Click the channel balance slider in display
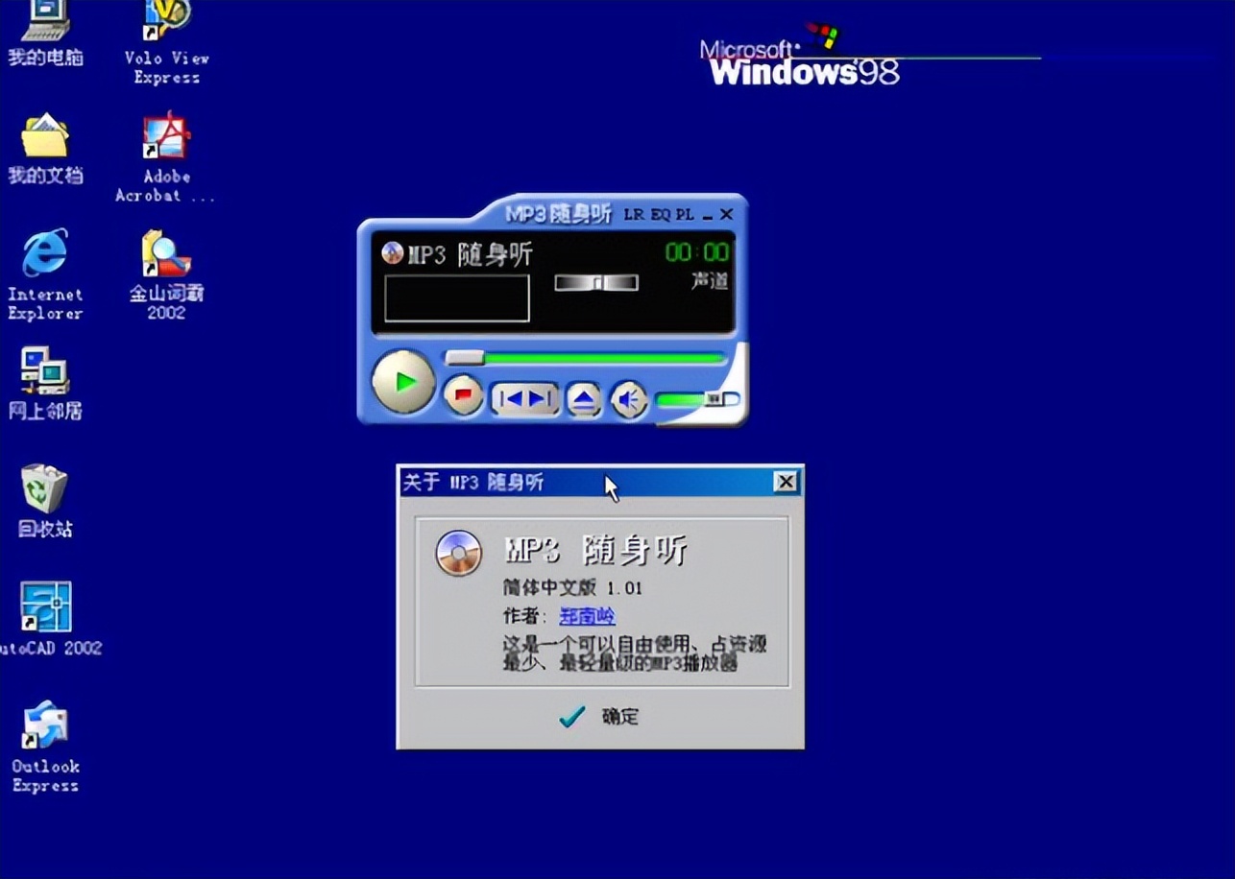This screenshot has width=1235, height=879. click(x=596, y=282)
